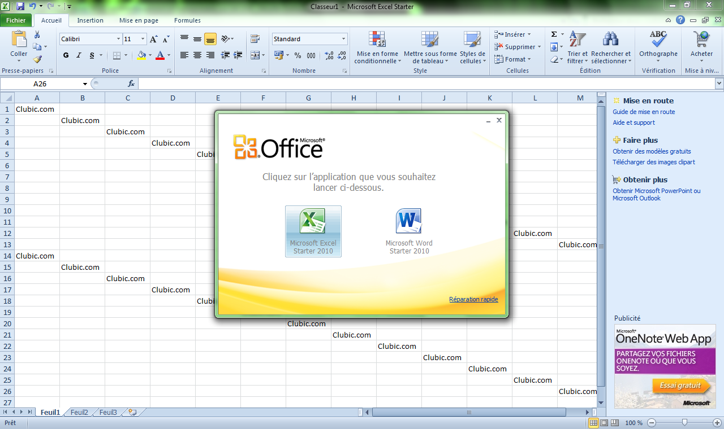Decrease font size with the small A icon
The image size is (724, 429).
[166, 40]
